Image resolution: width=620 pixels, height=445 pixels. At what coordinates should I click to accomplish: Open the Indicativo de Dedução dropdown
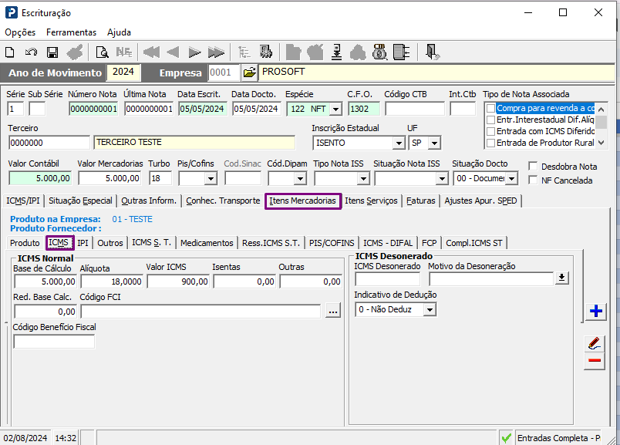430,309
